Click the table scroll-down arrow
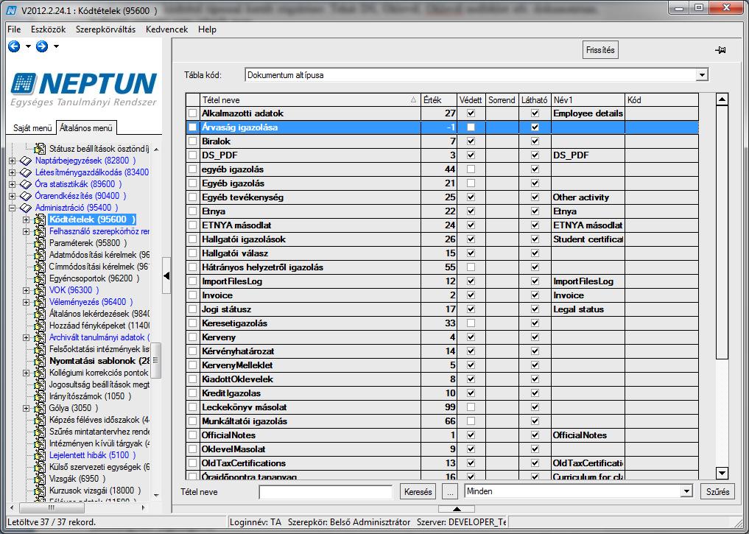Screen dimensions: 749x534 pyautogui.click(x=722, y=474)
